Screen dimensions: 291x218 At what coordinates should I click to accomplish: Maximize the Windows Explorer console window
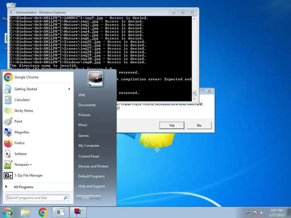coord(183,12)
